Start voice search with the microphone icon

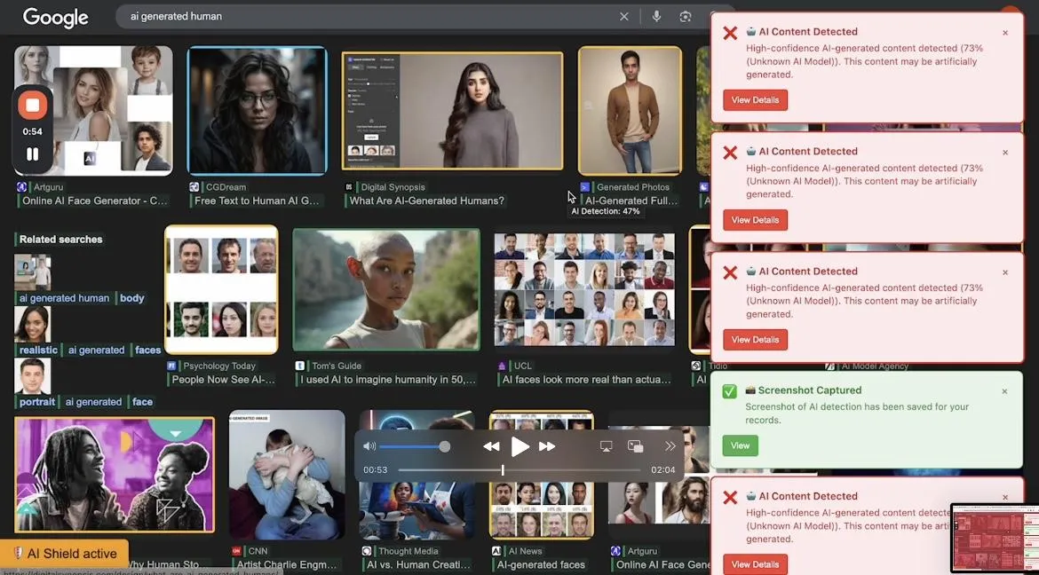point(656,17)
